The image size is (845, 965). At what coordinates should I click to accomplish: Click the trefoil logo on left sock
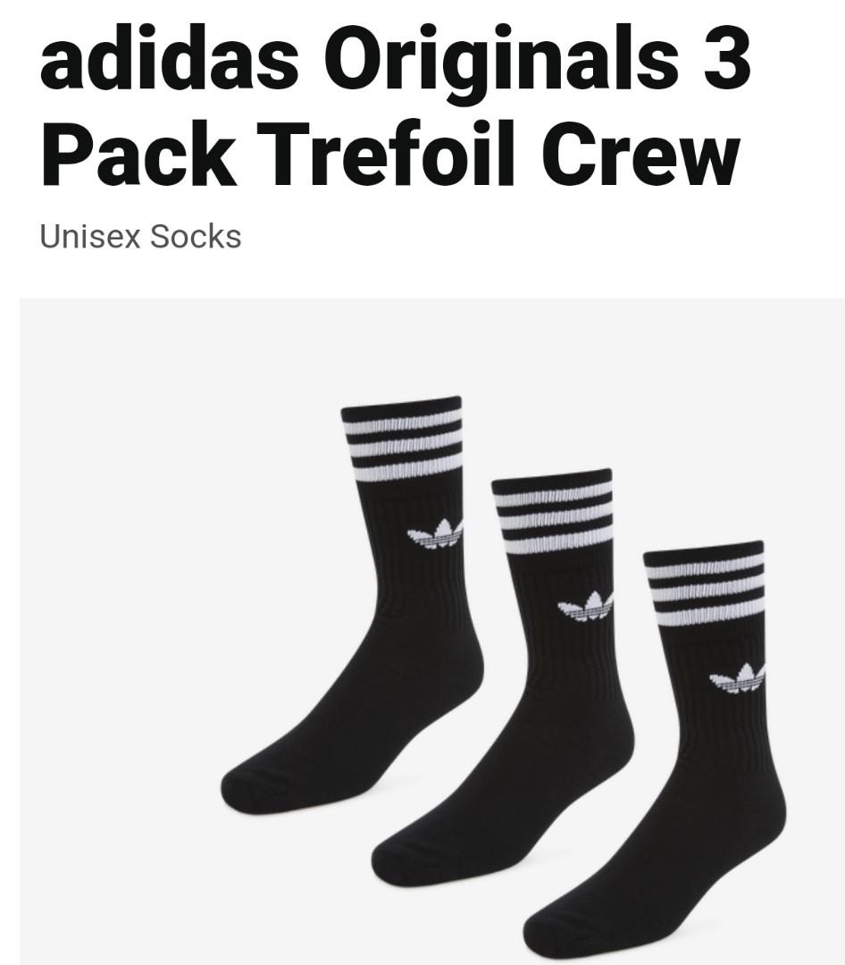coord(436,533)
